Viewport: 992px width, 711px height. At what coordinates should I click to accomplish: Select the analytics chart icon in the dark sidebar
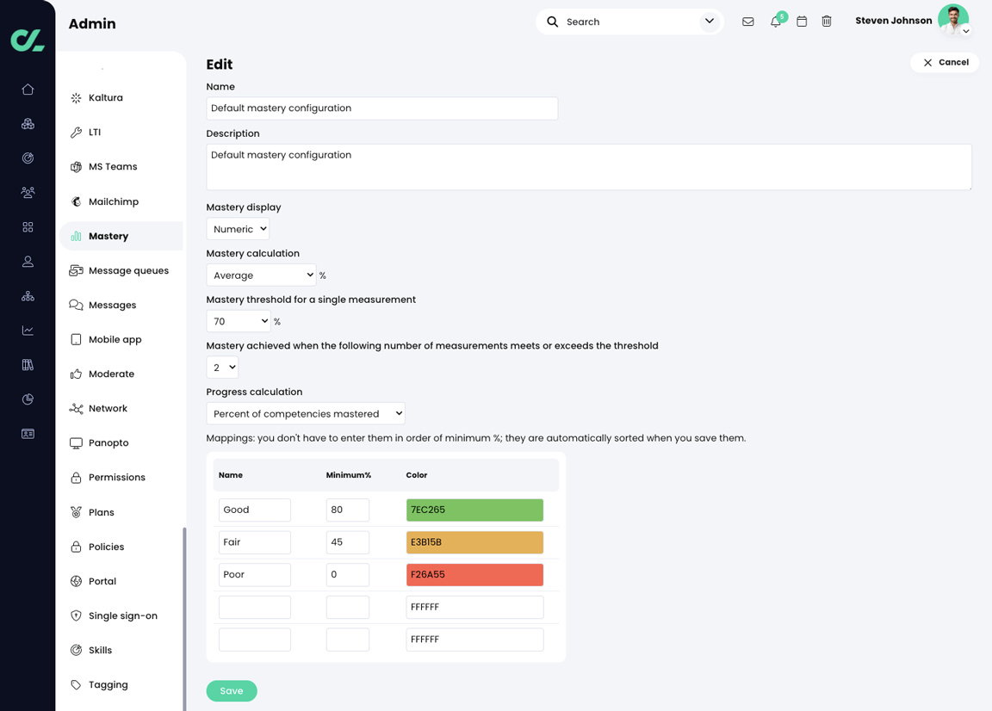pyautogui.click(x=28, y=330)
